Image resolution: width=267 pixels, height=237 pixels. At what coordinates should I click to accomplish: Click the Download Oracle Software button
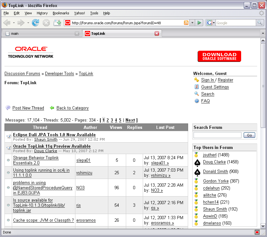(219, 56)
